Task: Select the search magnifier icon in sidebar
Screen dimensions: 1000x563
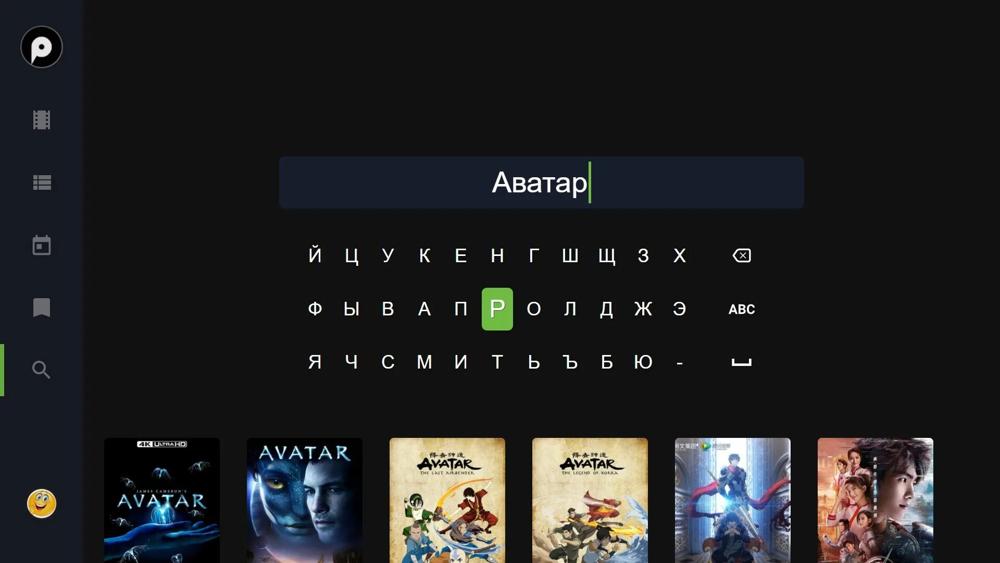Action: tap(42, 370)
